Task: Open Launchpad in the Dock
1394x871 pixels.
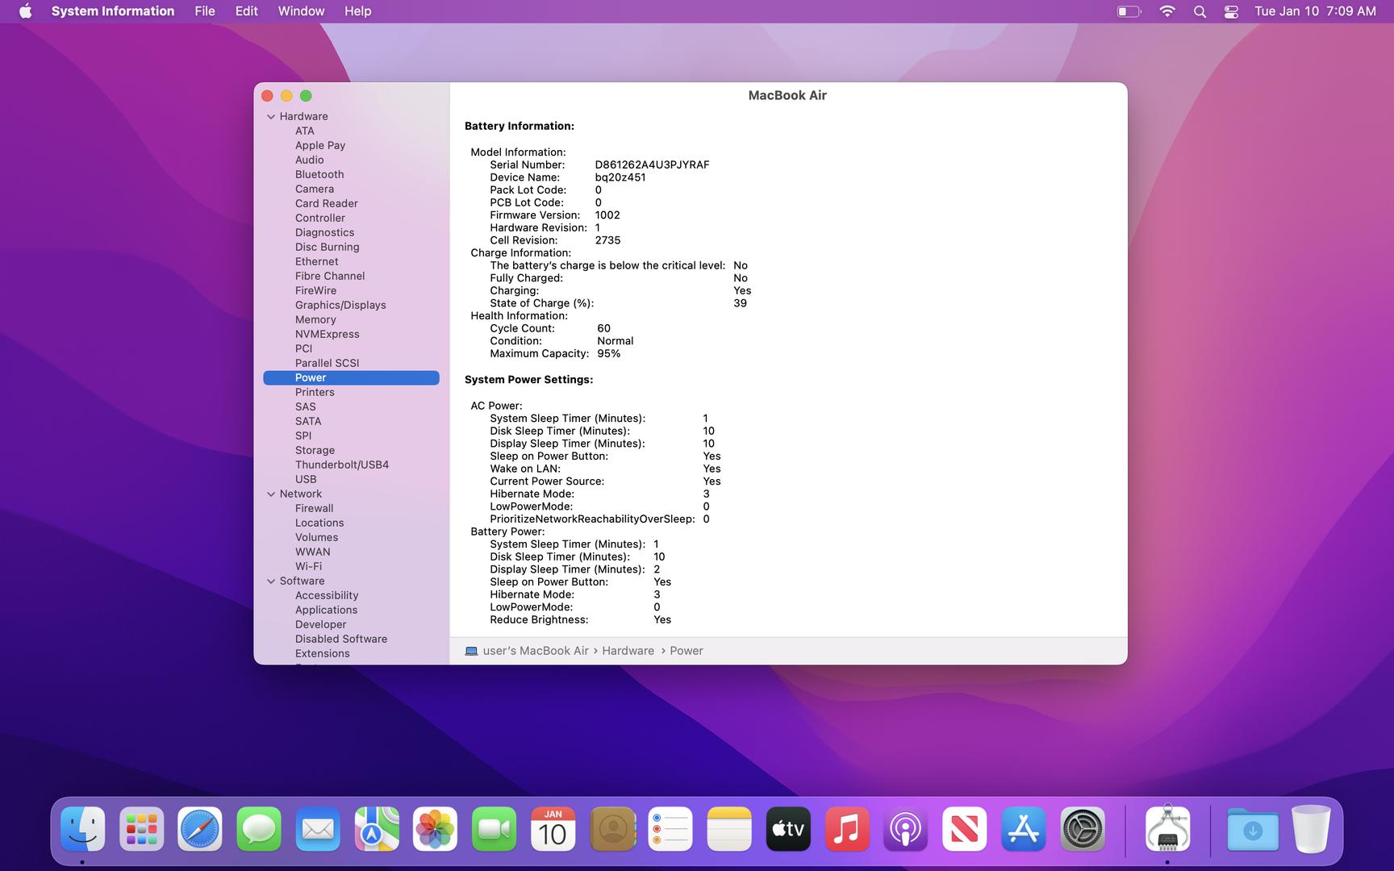Action: 142,829
